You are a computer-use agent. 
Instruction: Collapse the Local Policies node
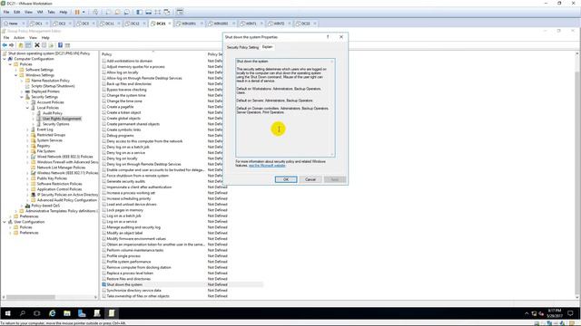coord(27,108)
